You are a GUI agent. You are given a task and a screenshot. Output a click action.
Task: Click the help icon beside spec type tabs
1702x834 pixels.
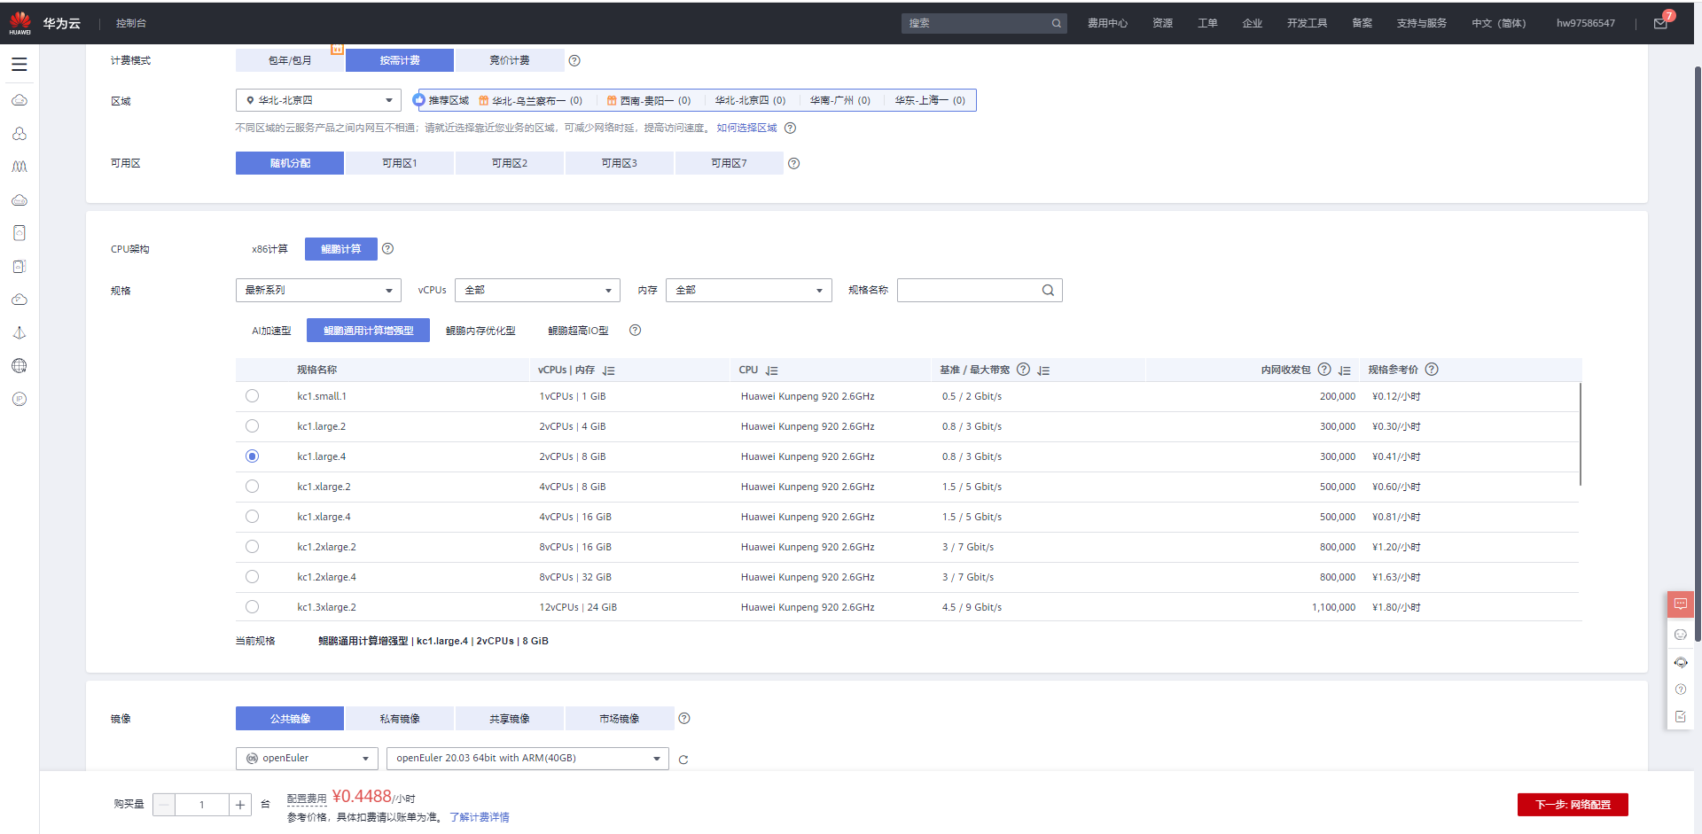635,331
